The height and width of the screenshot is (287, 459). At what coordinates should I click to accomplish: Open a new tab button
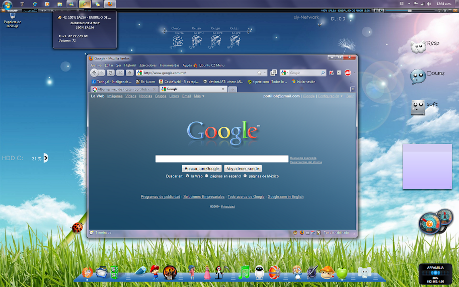click(x=233, y=89)
